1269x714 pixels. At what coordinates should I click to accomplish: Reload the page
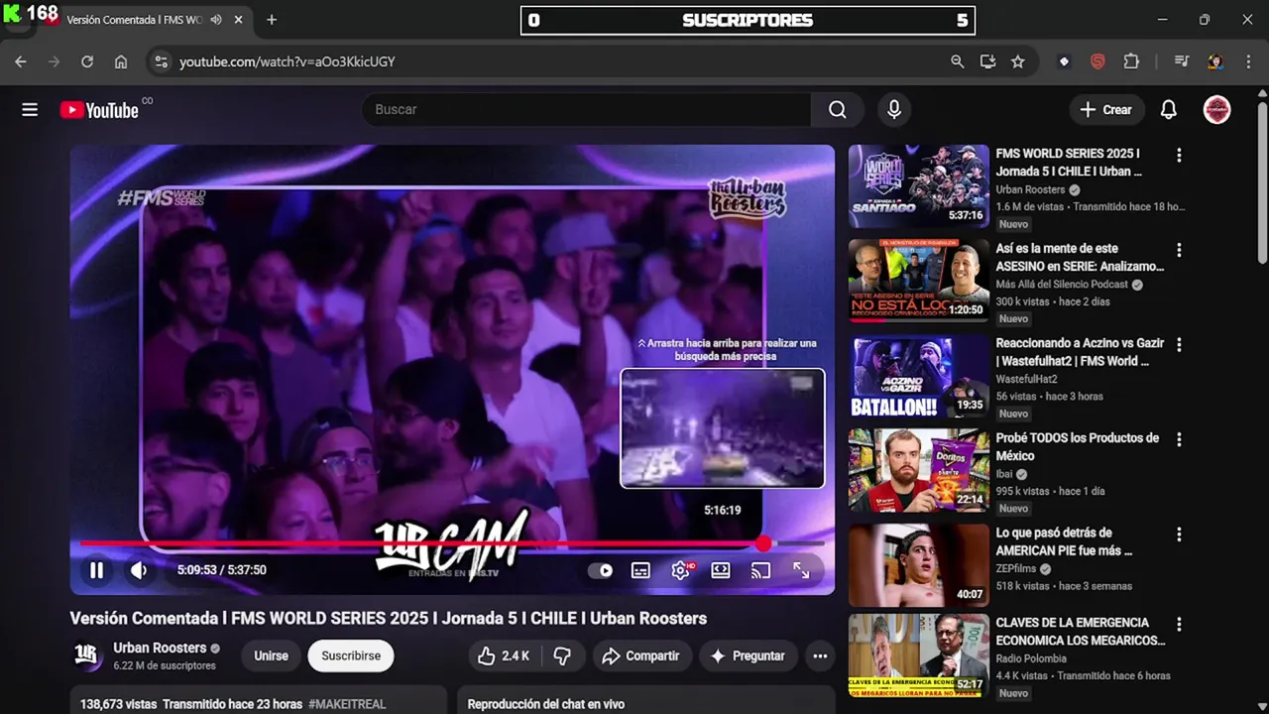tap(87, 61)
